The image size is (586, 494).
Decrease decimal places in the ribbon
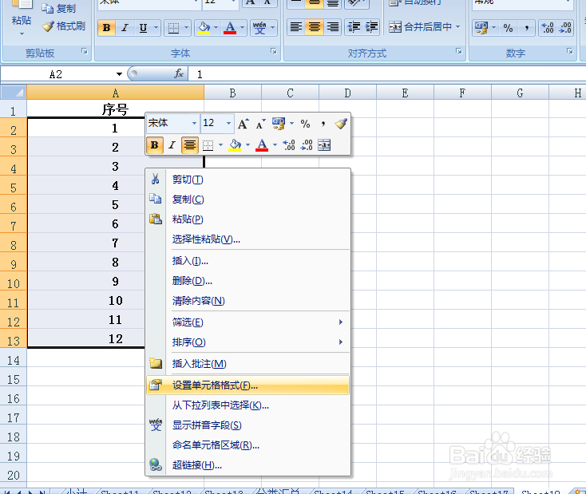pos(565,28)
